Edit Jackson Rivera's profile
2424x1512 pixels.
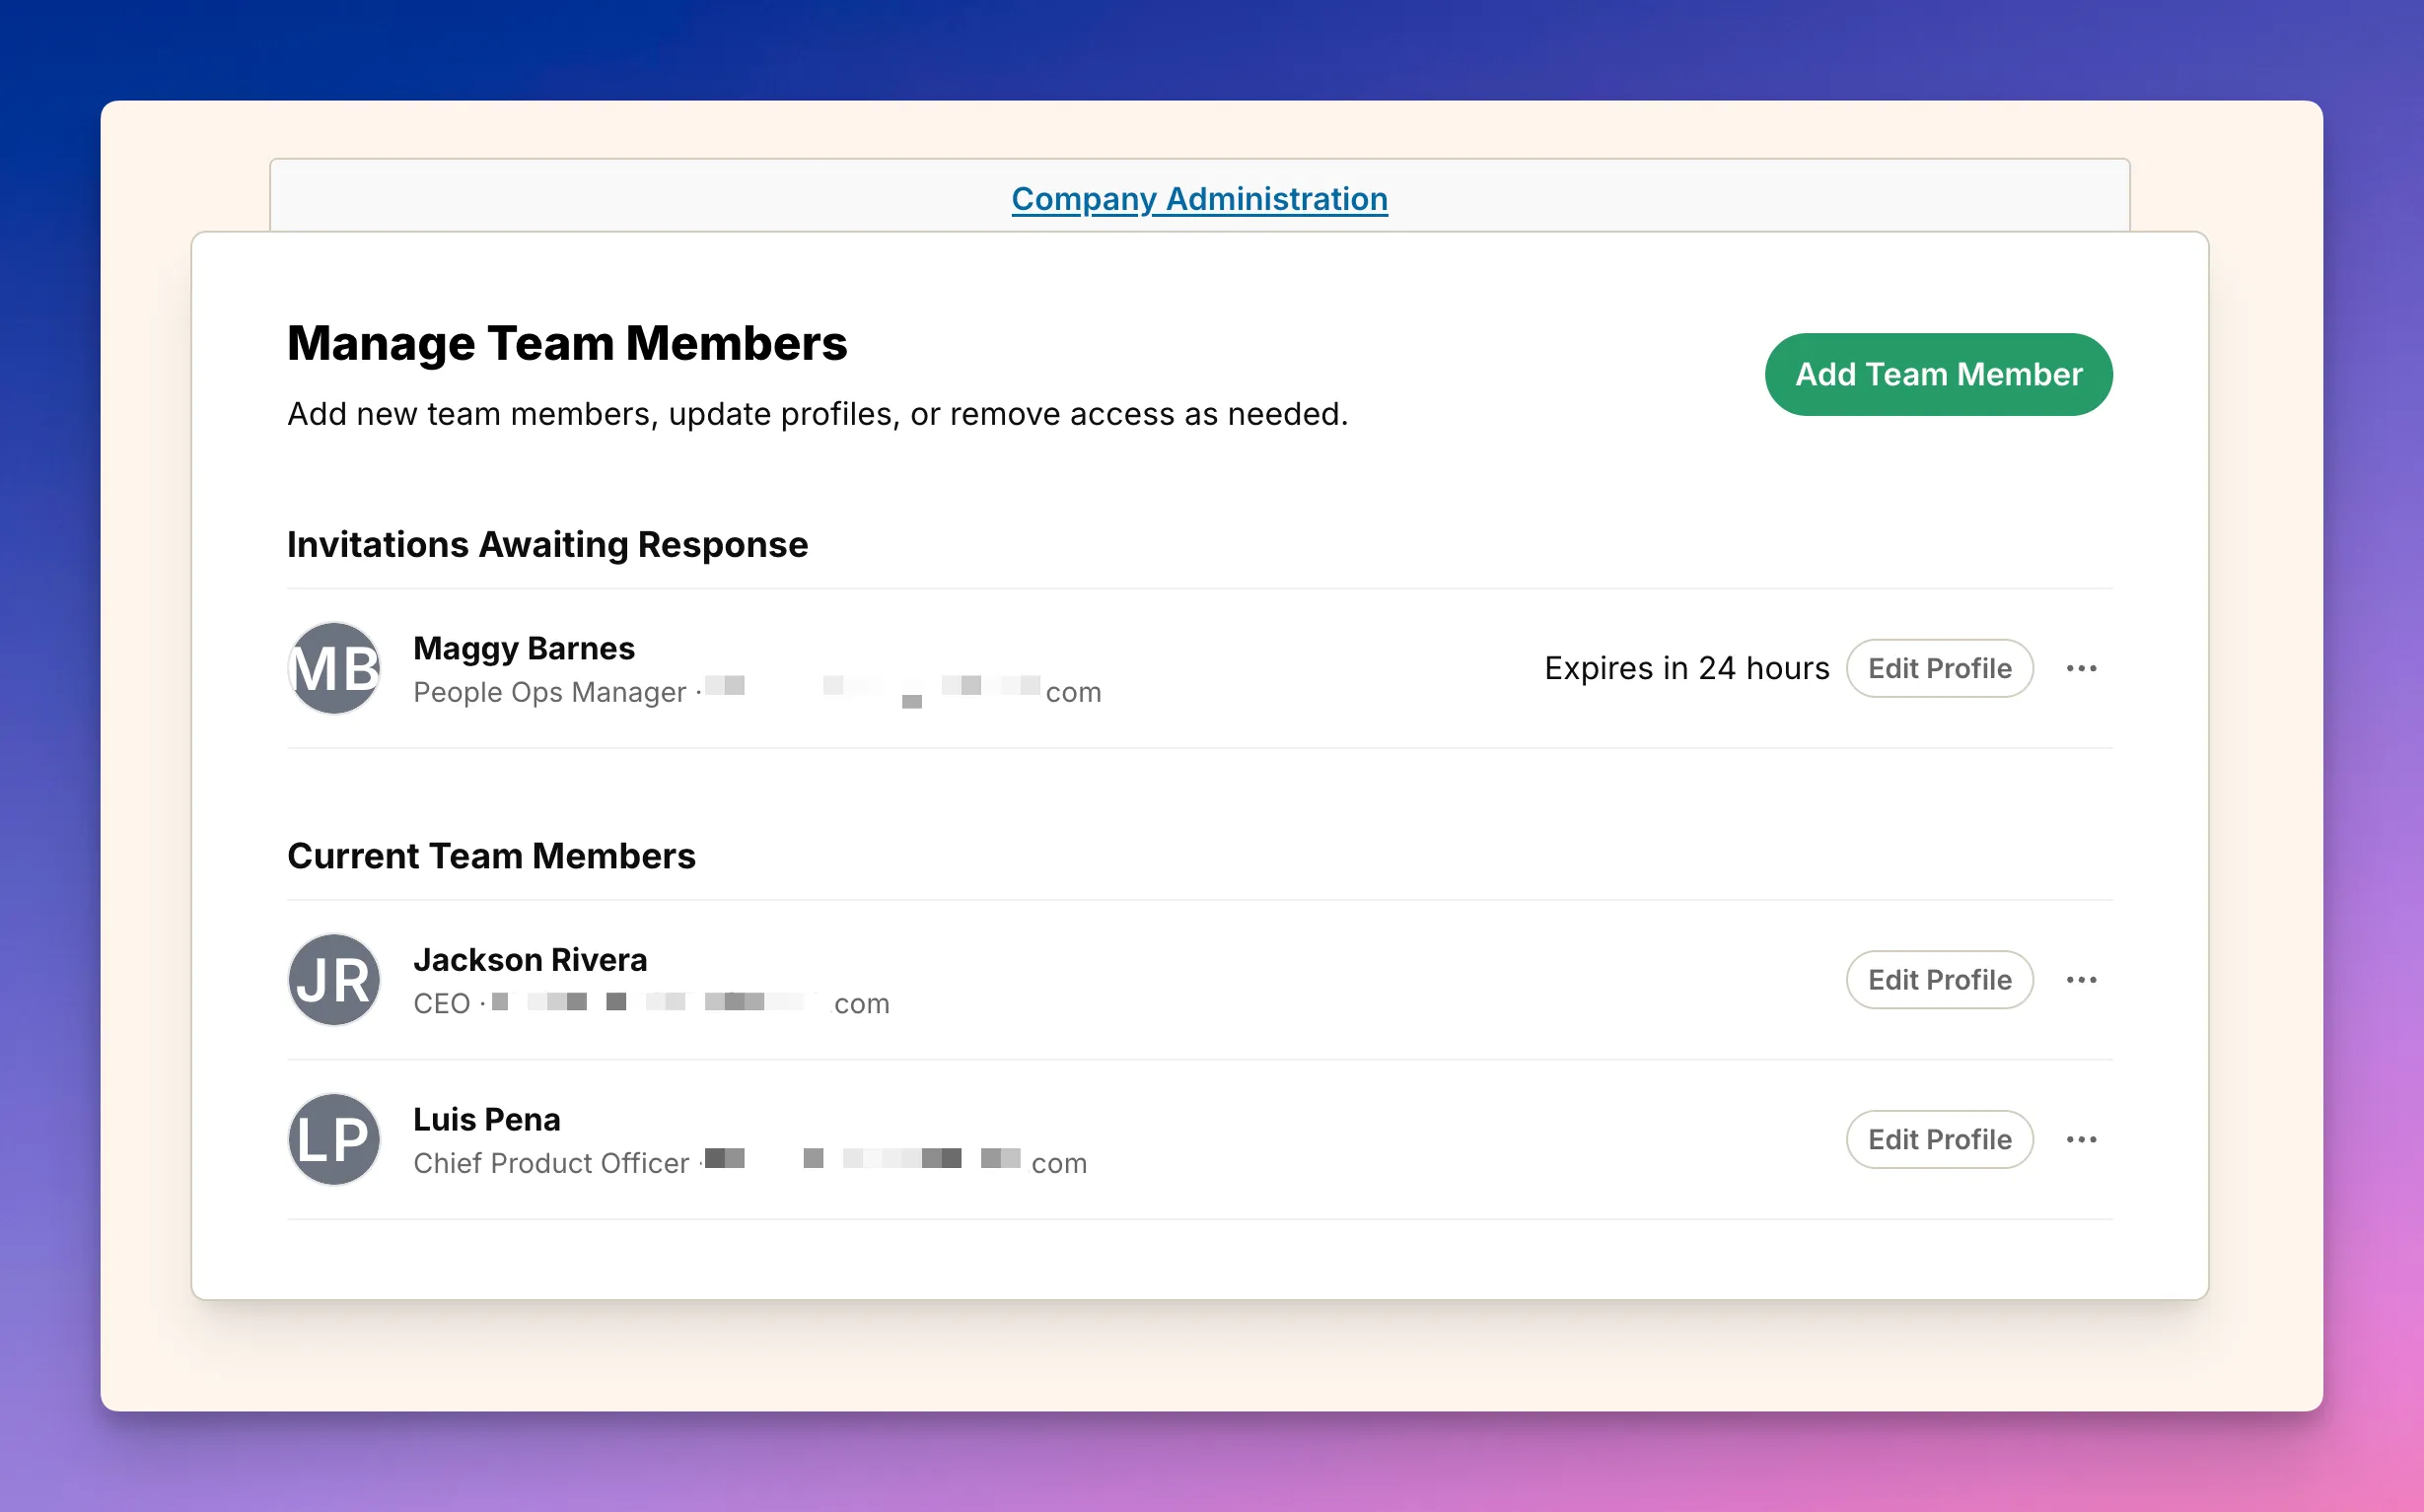click(x=1939, y=980)
